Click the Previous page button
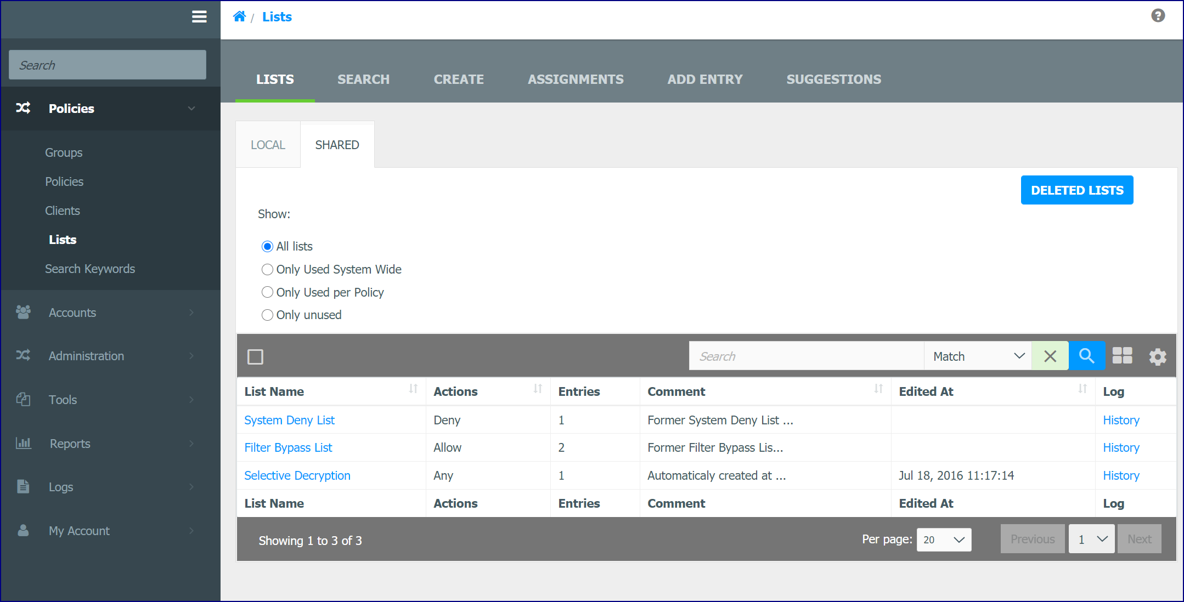 (x=1033, y=539)
